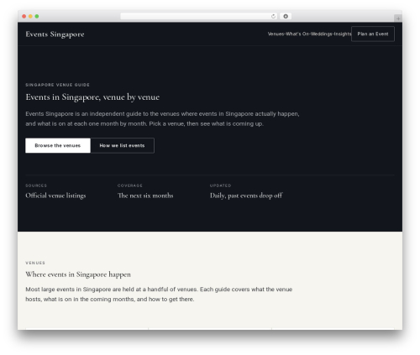This screenshot has height=355, width=420.
Task: Click the heading Events in Singapore, venue by venue
Action: coord(92,97)
